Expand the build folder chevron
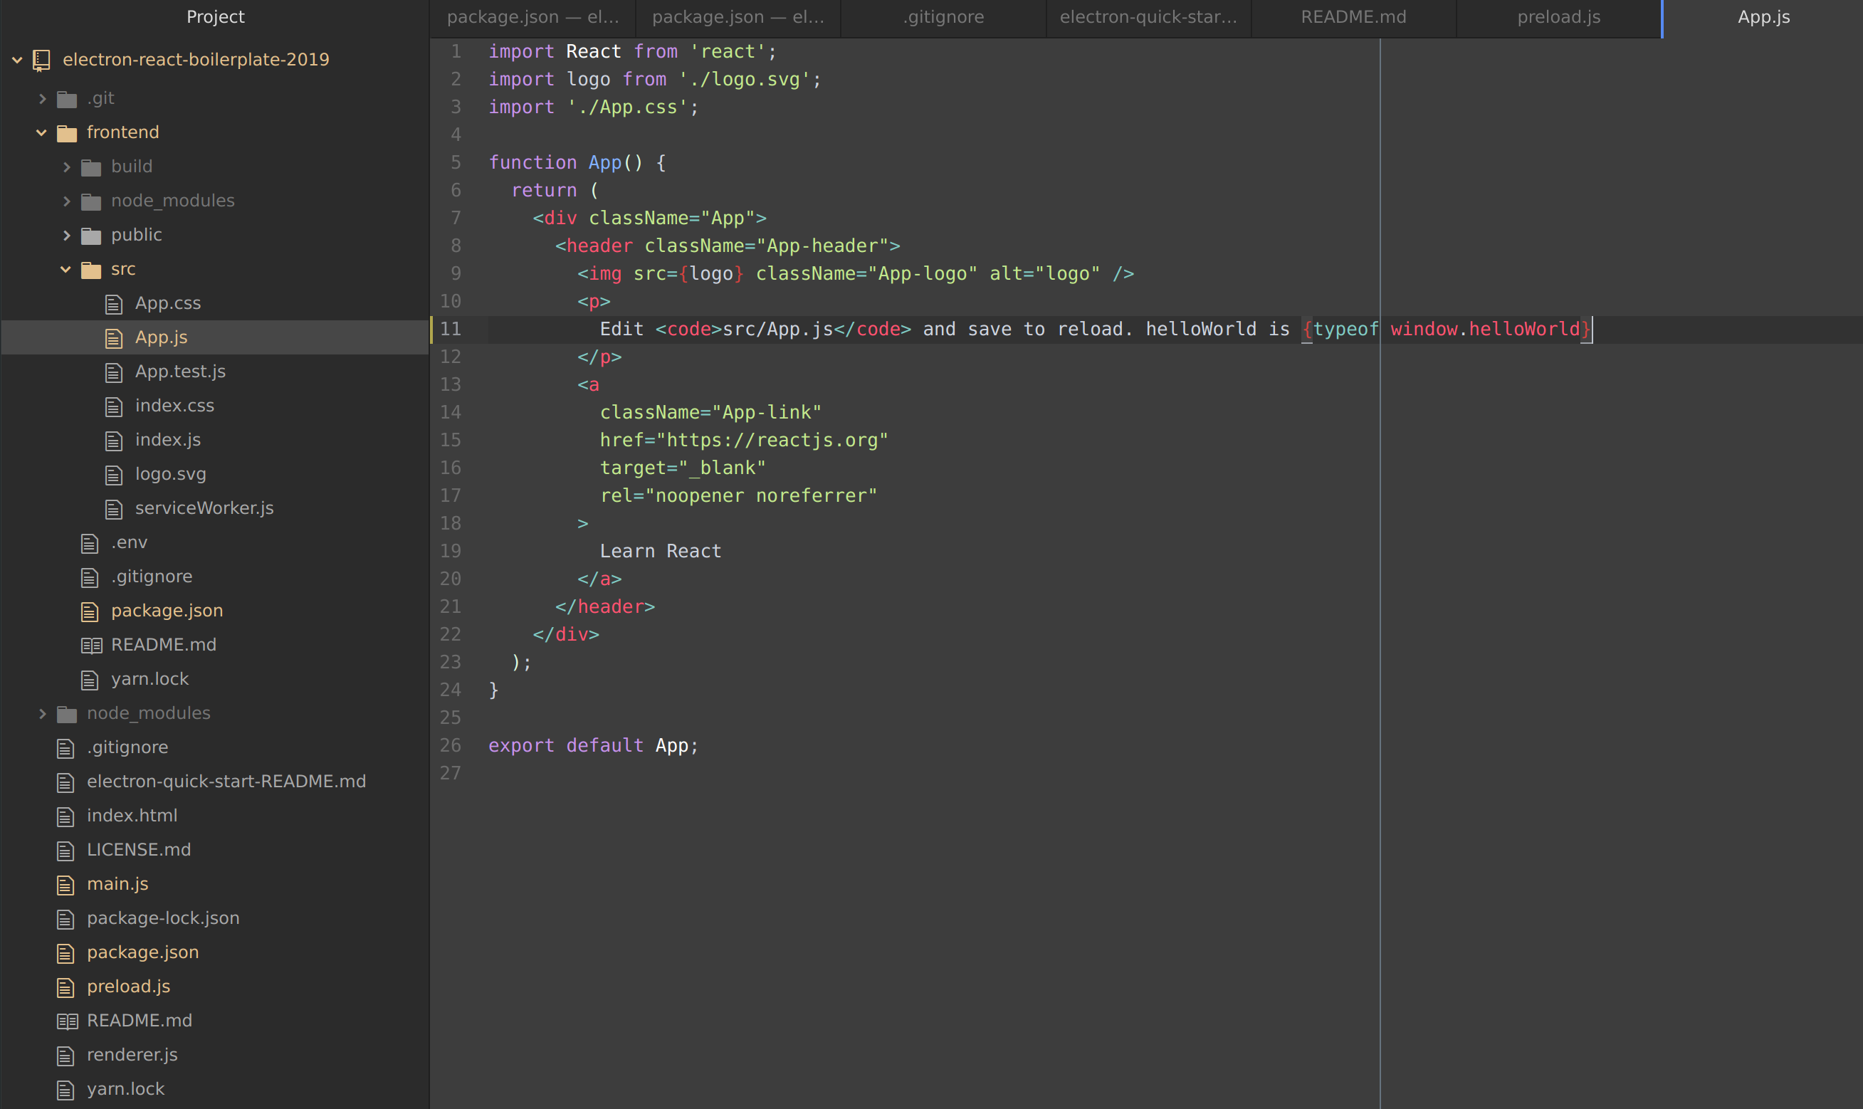 (66, 167)
